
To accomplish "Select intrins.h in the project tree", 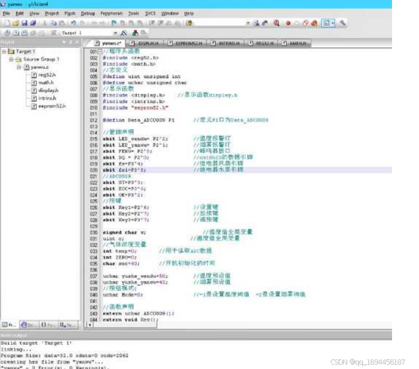I will point(44,98).
